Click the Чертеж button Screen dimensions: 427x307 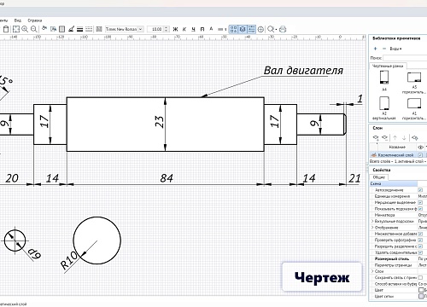[x=322, y=277]
